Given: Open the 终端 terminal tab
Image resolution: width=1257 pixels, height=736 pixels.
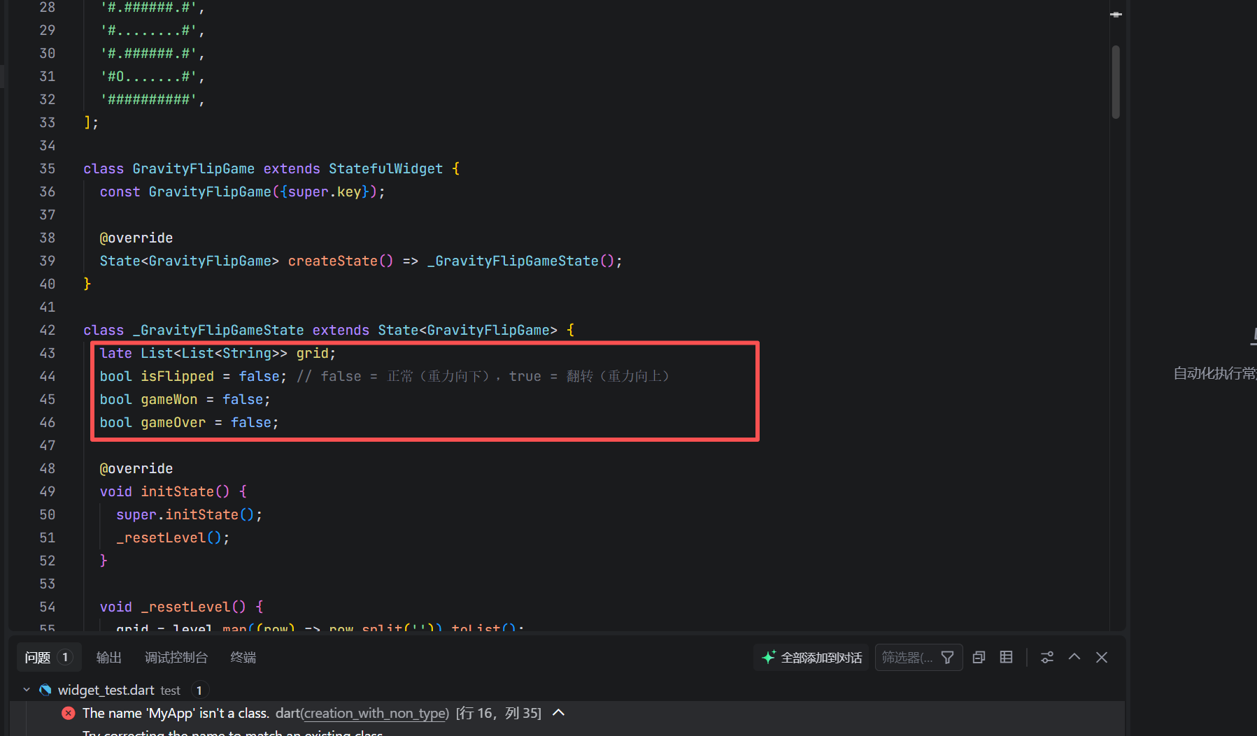Looking at the screenshot, I should tap(243, 658).
